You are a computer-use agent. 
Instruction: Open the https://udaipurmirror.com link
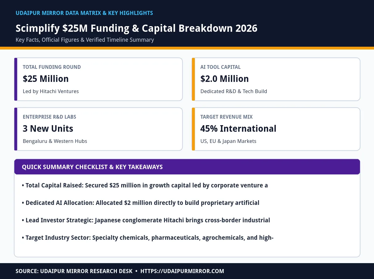182,271
